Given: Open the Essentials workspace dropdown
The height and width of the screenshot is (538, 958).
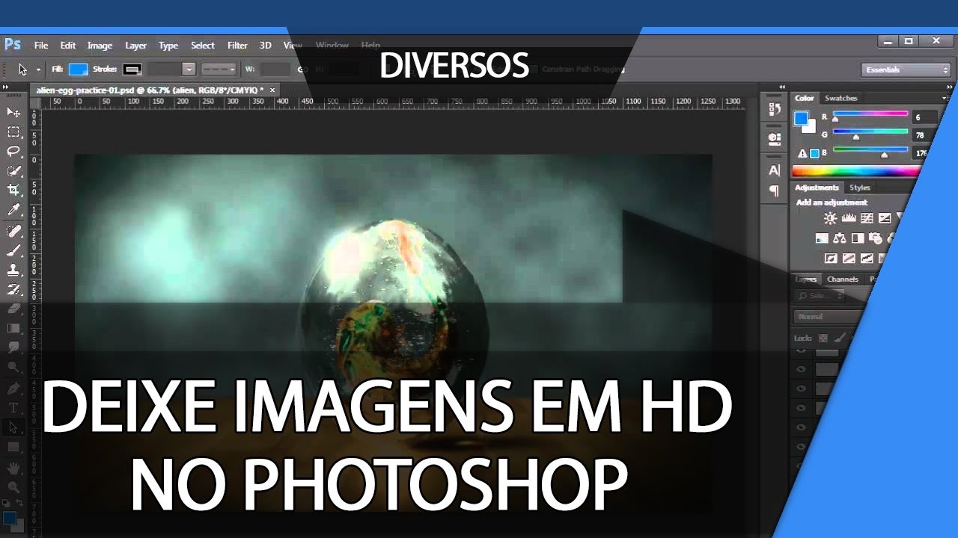Looking at the screenshot, I should coord(906,69).
